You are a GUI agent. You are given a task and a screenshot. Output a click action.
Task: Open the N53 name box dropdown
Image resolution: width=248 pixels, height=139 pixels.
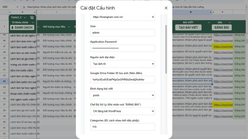tap(17, 7)
